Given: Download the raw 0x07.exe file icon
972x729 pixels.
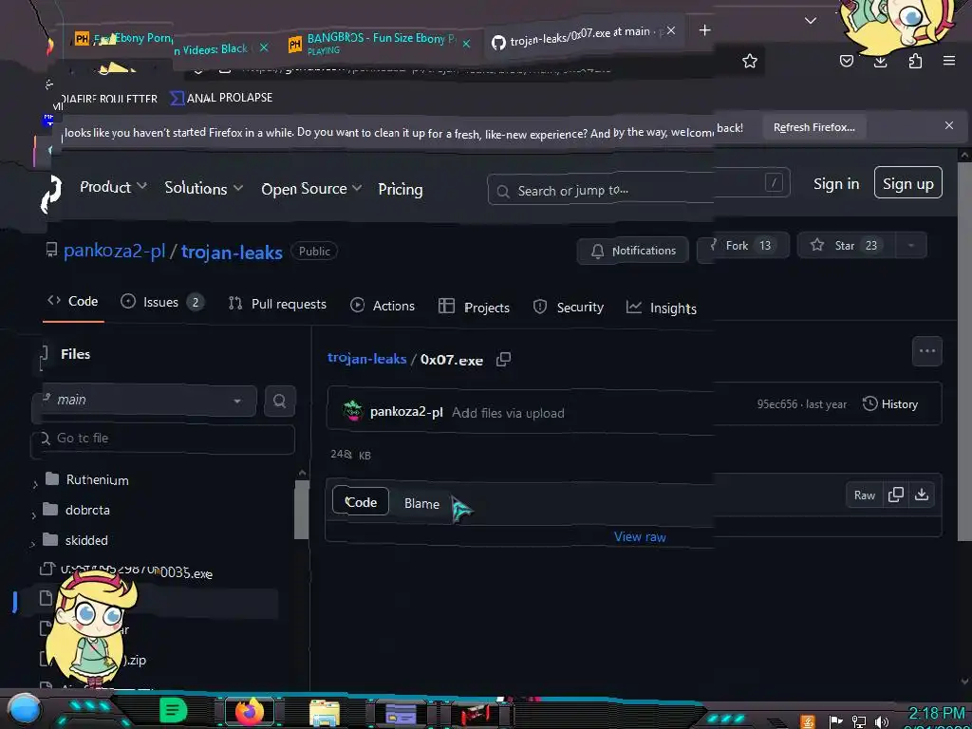Looking at the screenshot, I should tap(922, 494).
